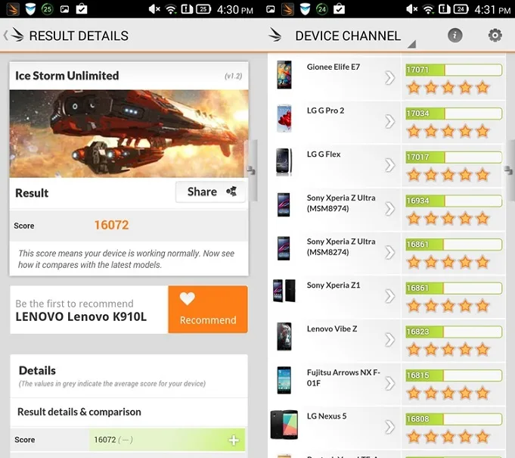Click the RESULT DETAILS header title

79,36
